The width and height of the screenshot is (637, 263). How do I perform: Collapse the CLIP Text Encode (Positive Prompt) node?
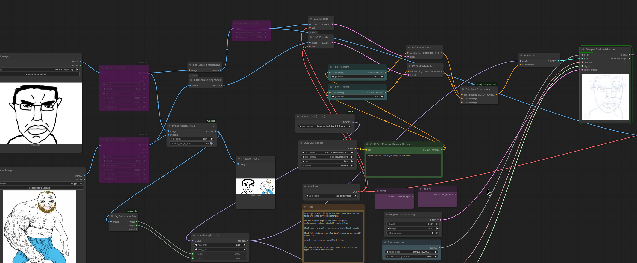click(367, 144)
